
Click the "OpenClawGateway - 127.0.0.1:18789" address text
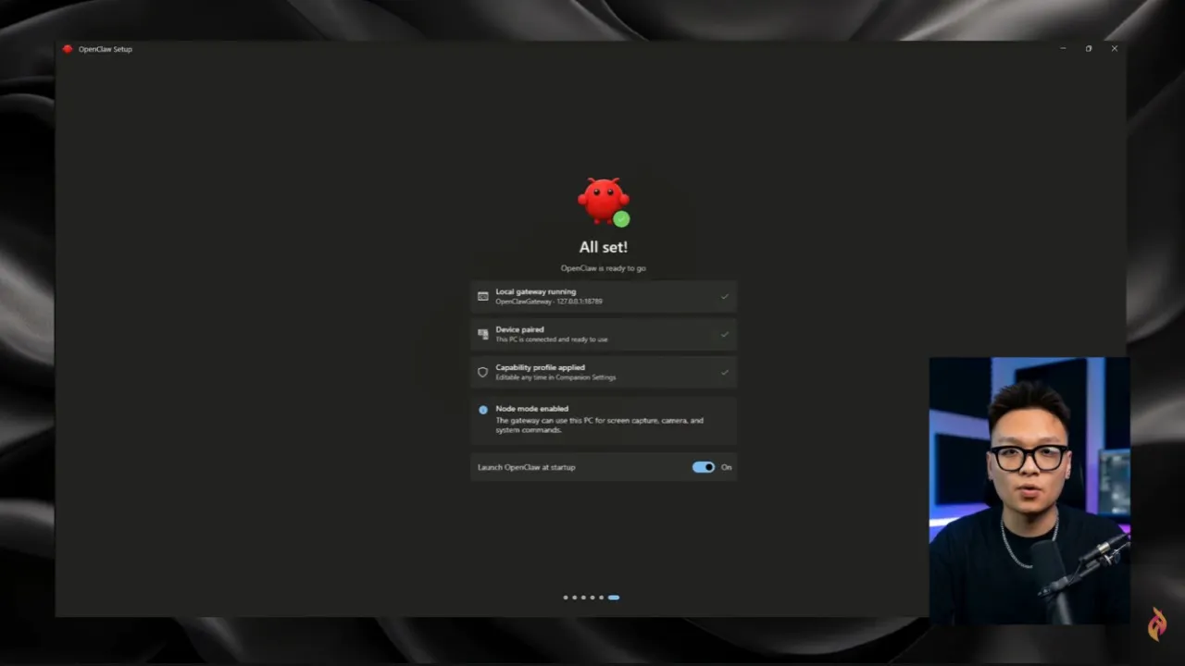(x=549, y=302)
